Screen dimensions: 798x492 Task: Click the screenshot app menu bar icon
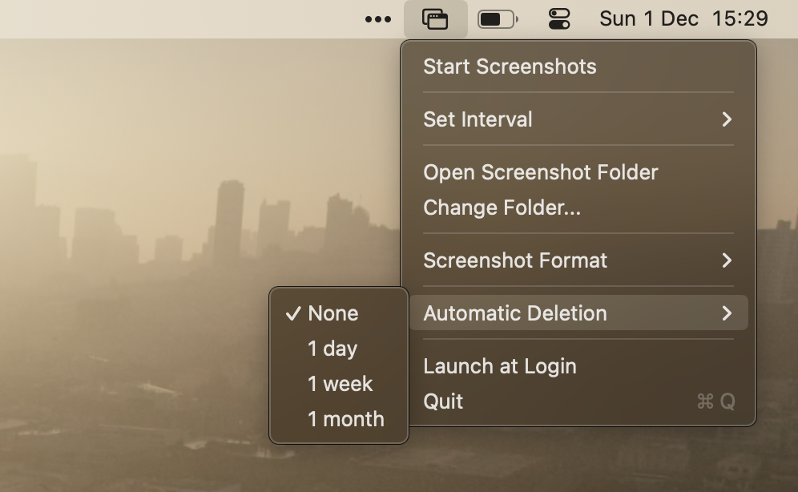[435, 19]
